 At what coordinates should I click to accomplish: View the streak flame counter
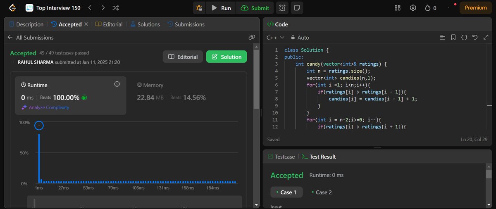point(430,8)
